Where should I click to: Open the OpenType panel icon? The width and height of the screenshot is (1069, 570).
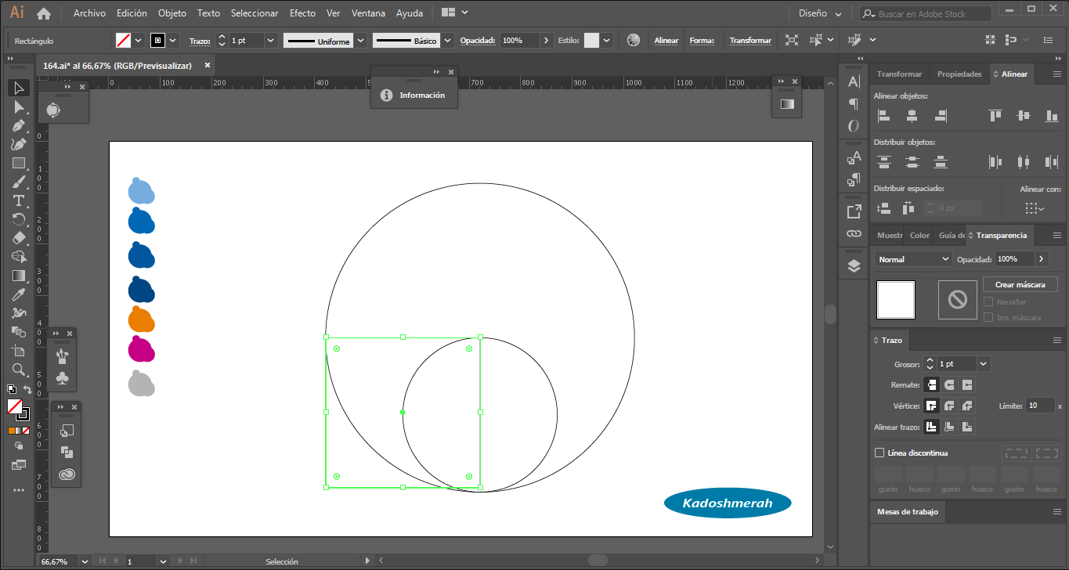tap(854, 125)
